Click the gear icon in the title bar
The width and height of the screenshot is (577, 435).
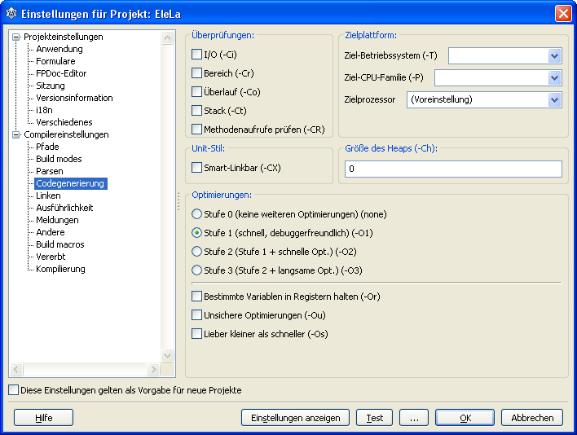point(11,14)
